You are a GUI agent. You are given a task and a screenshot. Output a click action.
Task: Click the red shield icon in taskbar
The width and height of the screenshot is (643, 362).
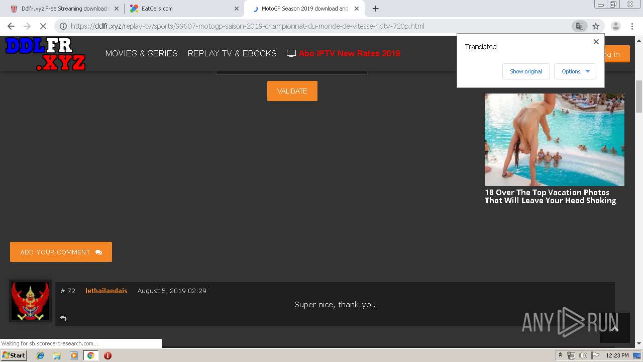pyautogui.click(x=108, y=355)
